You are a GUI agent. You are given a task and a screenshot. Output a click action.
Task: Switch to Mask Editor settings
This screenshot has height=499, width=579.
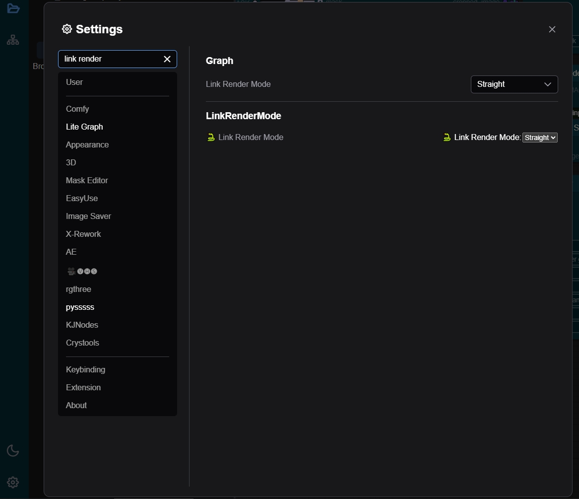[x=118, y=180]
